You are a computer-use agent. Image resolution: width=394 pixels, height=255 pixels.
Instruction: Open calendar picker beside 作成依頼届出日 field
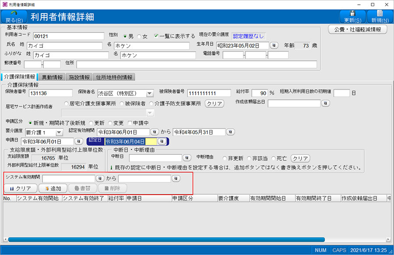tap(325, 103)
